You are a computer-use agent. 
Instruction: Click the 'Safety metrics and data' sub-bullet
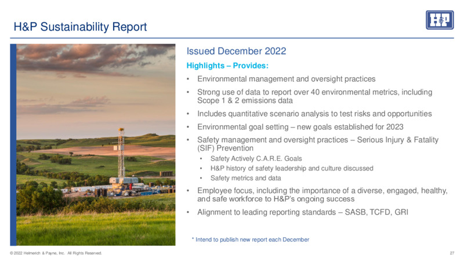pos(245,178)
